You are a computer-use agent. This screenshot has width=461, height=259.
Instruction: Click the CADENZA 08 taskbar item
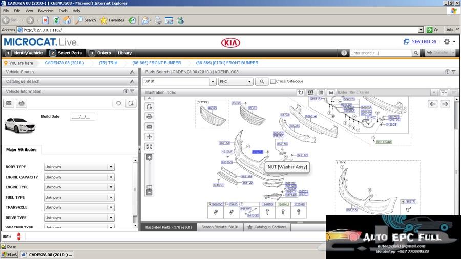(x=47, y=254)
